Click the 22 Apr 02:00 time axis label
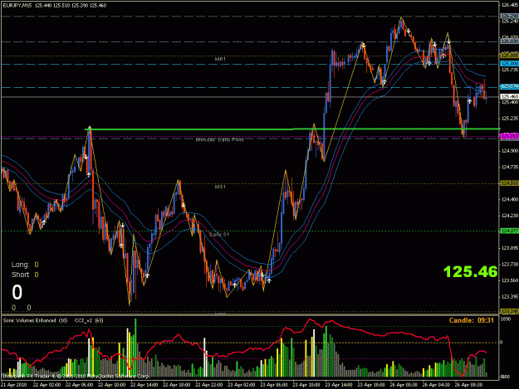Viewport: 519px width, 389px height. coord(47,385)
